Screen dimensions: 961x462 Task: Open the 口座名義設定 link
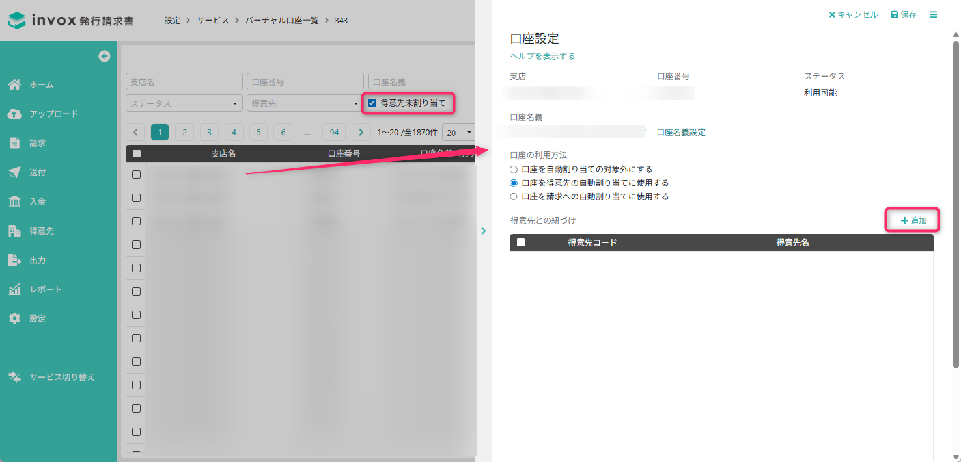pos(681,133)
